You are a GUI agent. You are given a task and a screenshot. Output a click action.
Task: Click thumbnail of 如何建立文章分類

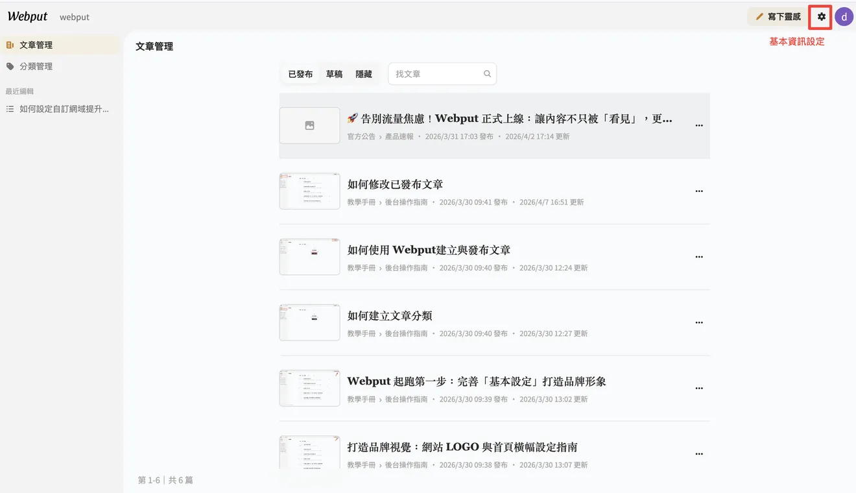point(309,322)
